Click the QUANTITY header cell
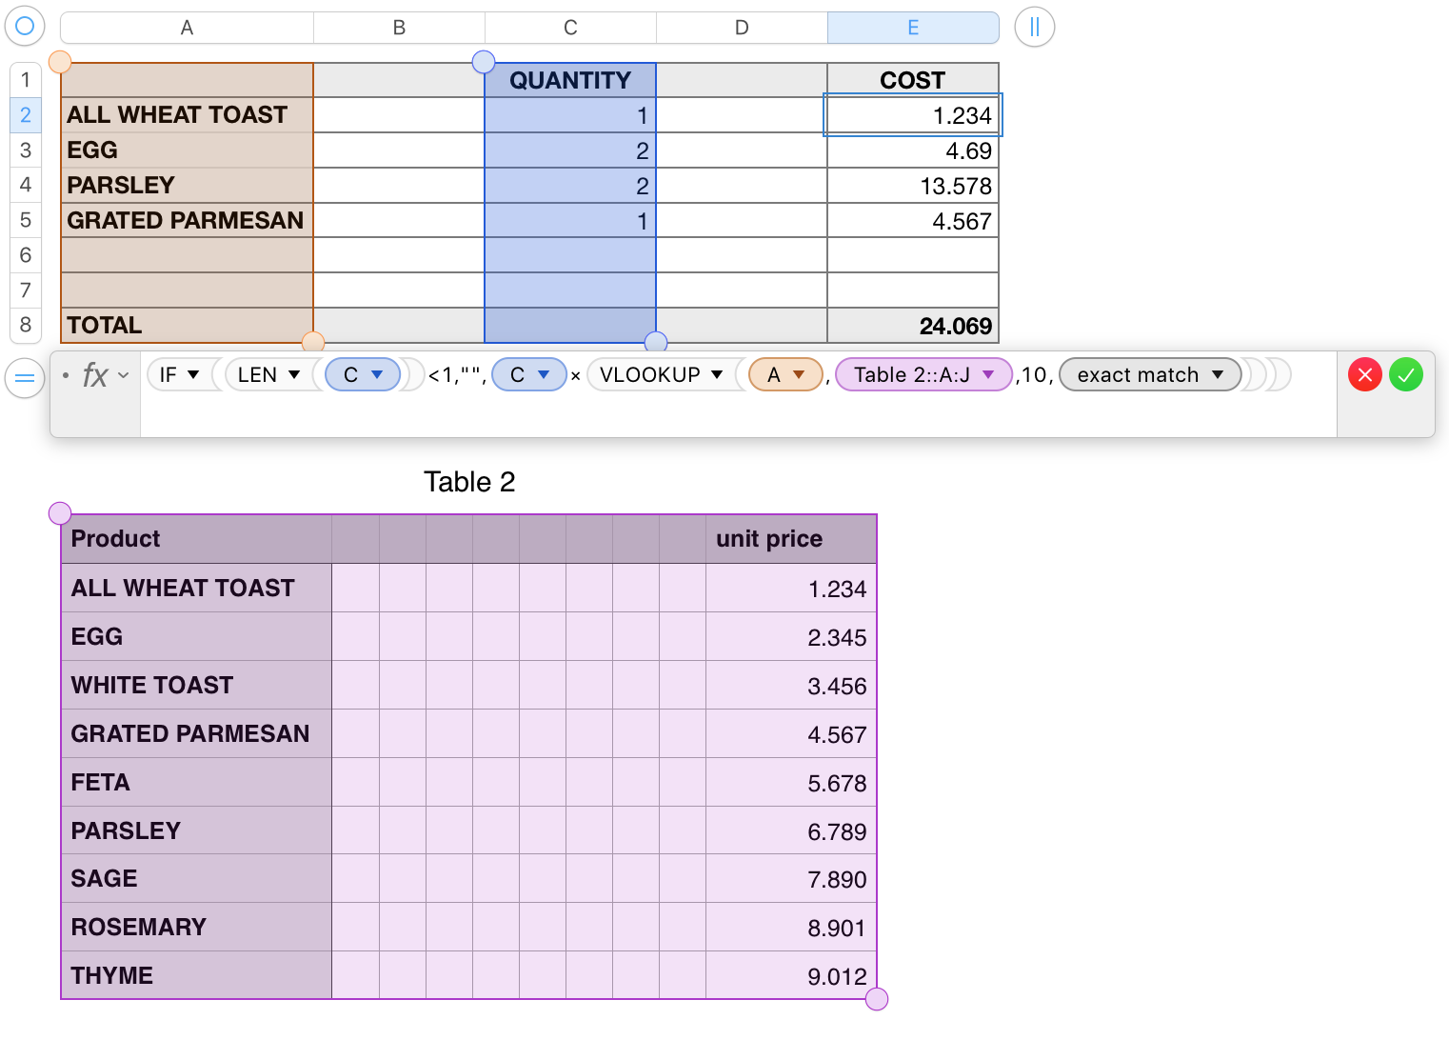 570,80
